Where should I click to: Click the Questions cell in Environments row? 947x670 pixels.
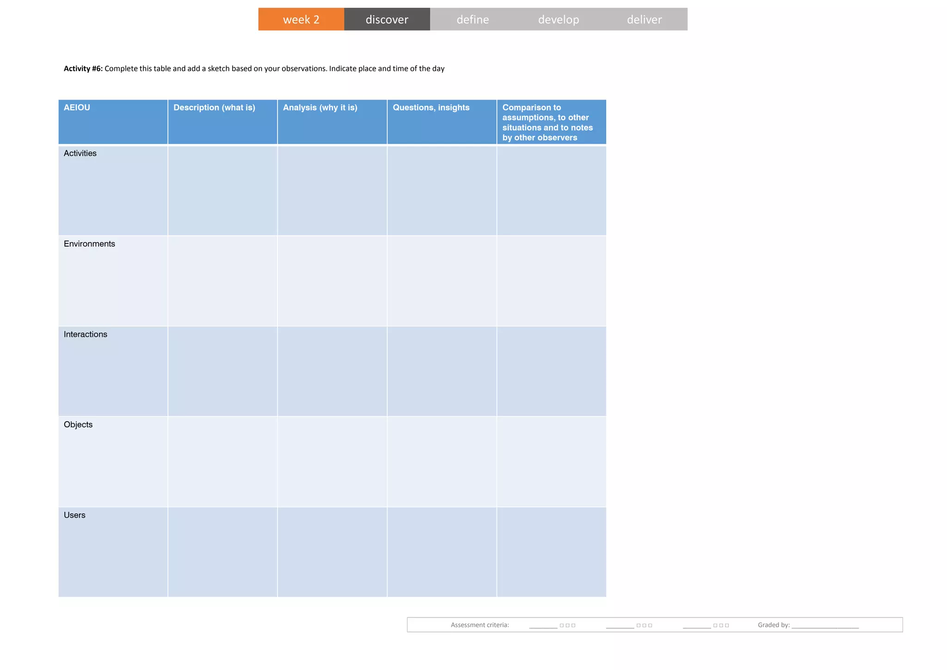(442, 281)
